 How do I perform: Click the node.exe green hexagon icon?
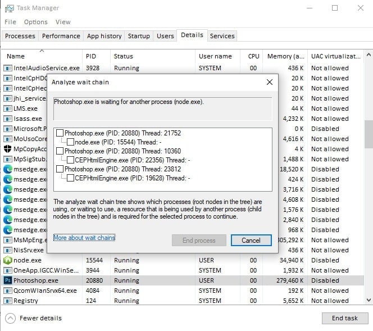[8, 260]
